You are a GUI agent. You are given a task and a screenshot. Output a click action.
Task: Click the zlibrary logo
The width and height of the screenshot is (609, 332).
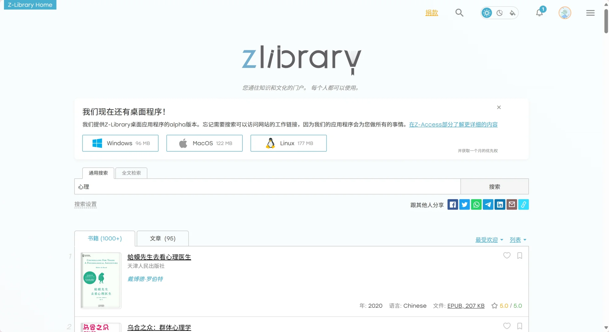301,60
